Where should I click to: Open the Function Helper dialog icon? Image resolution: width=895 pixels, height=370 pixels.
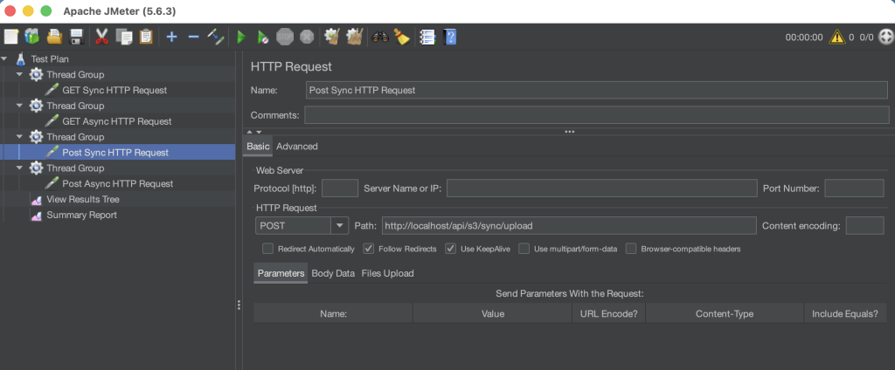point(427,37)
